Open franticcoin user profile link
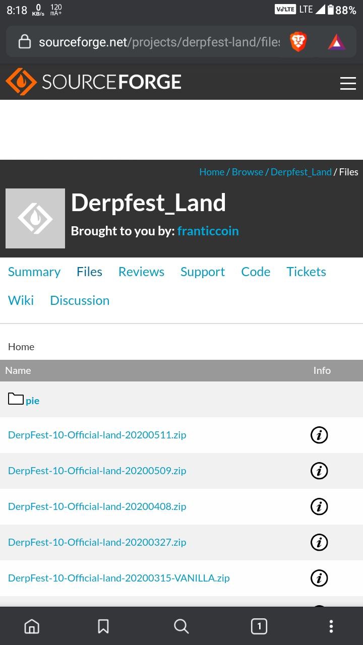Viewport: 363px width, 645px height. pos(208,231)
